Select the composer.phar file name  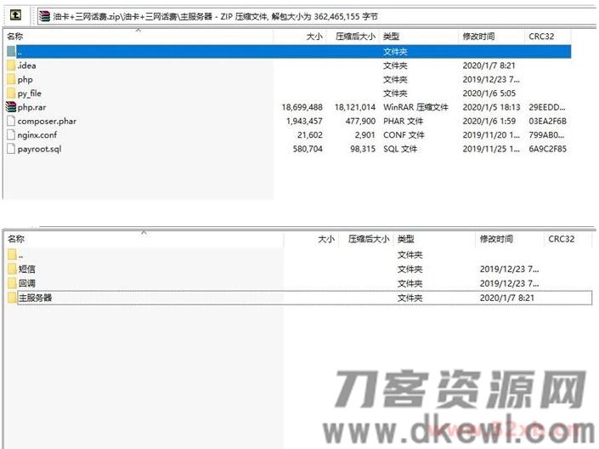pyautogui.click(x=47, y=122)
